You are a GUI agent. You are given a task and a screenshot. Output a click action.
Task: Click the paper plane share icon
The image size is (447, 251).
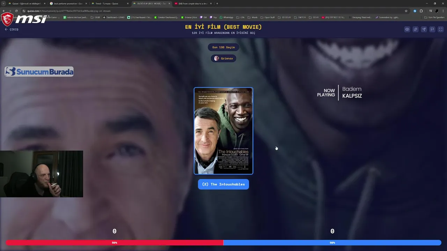click(x=424, y=29)
